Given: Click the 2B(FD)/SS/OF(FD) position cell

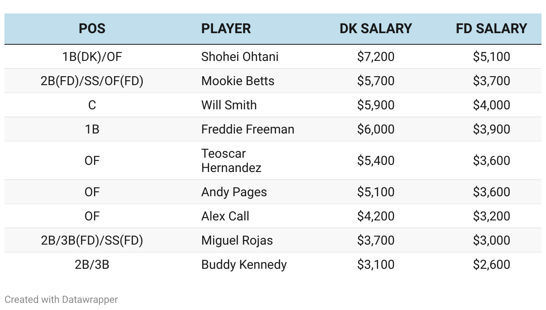Looking at the screenshot, I should point(92,81).
